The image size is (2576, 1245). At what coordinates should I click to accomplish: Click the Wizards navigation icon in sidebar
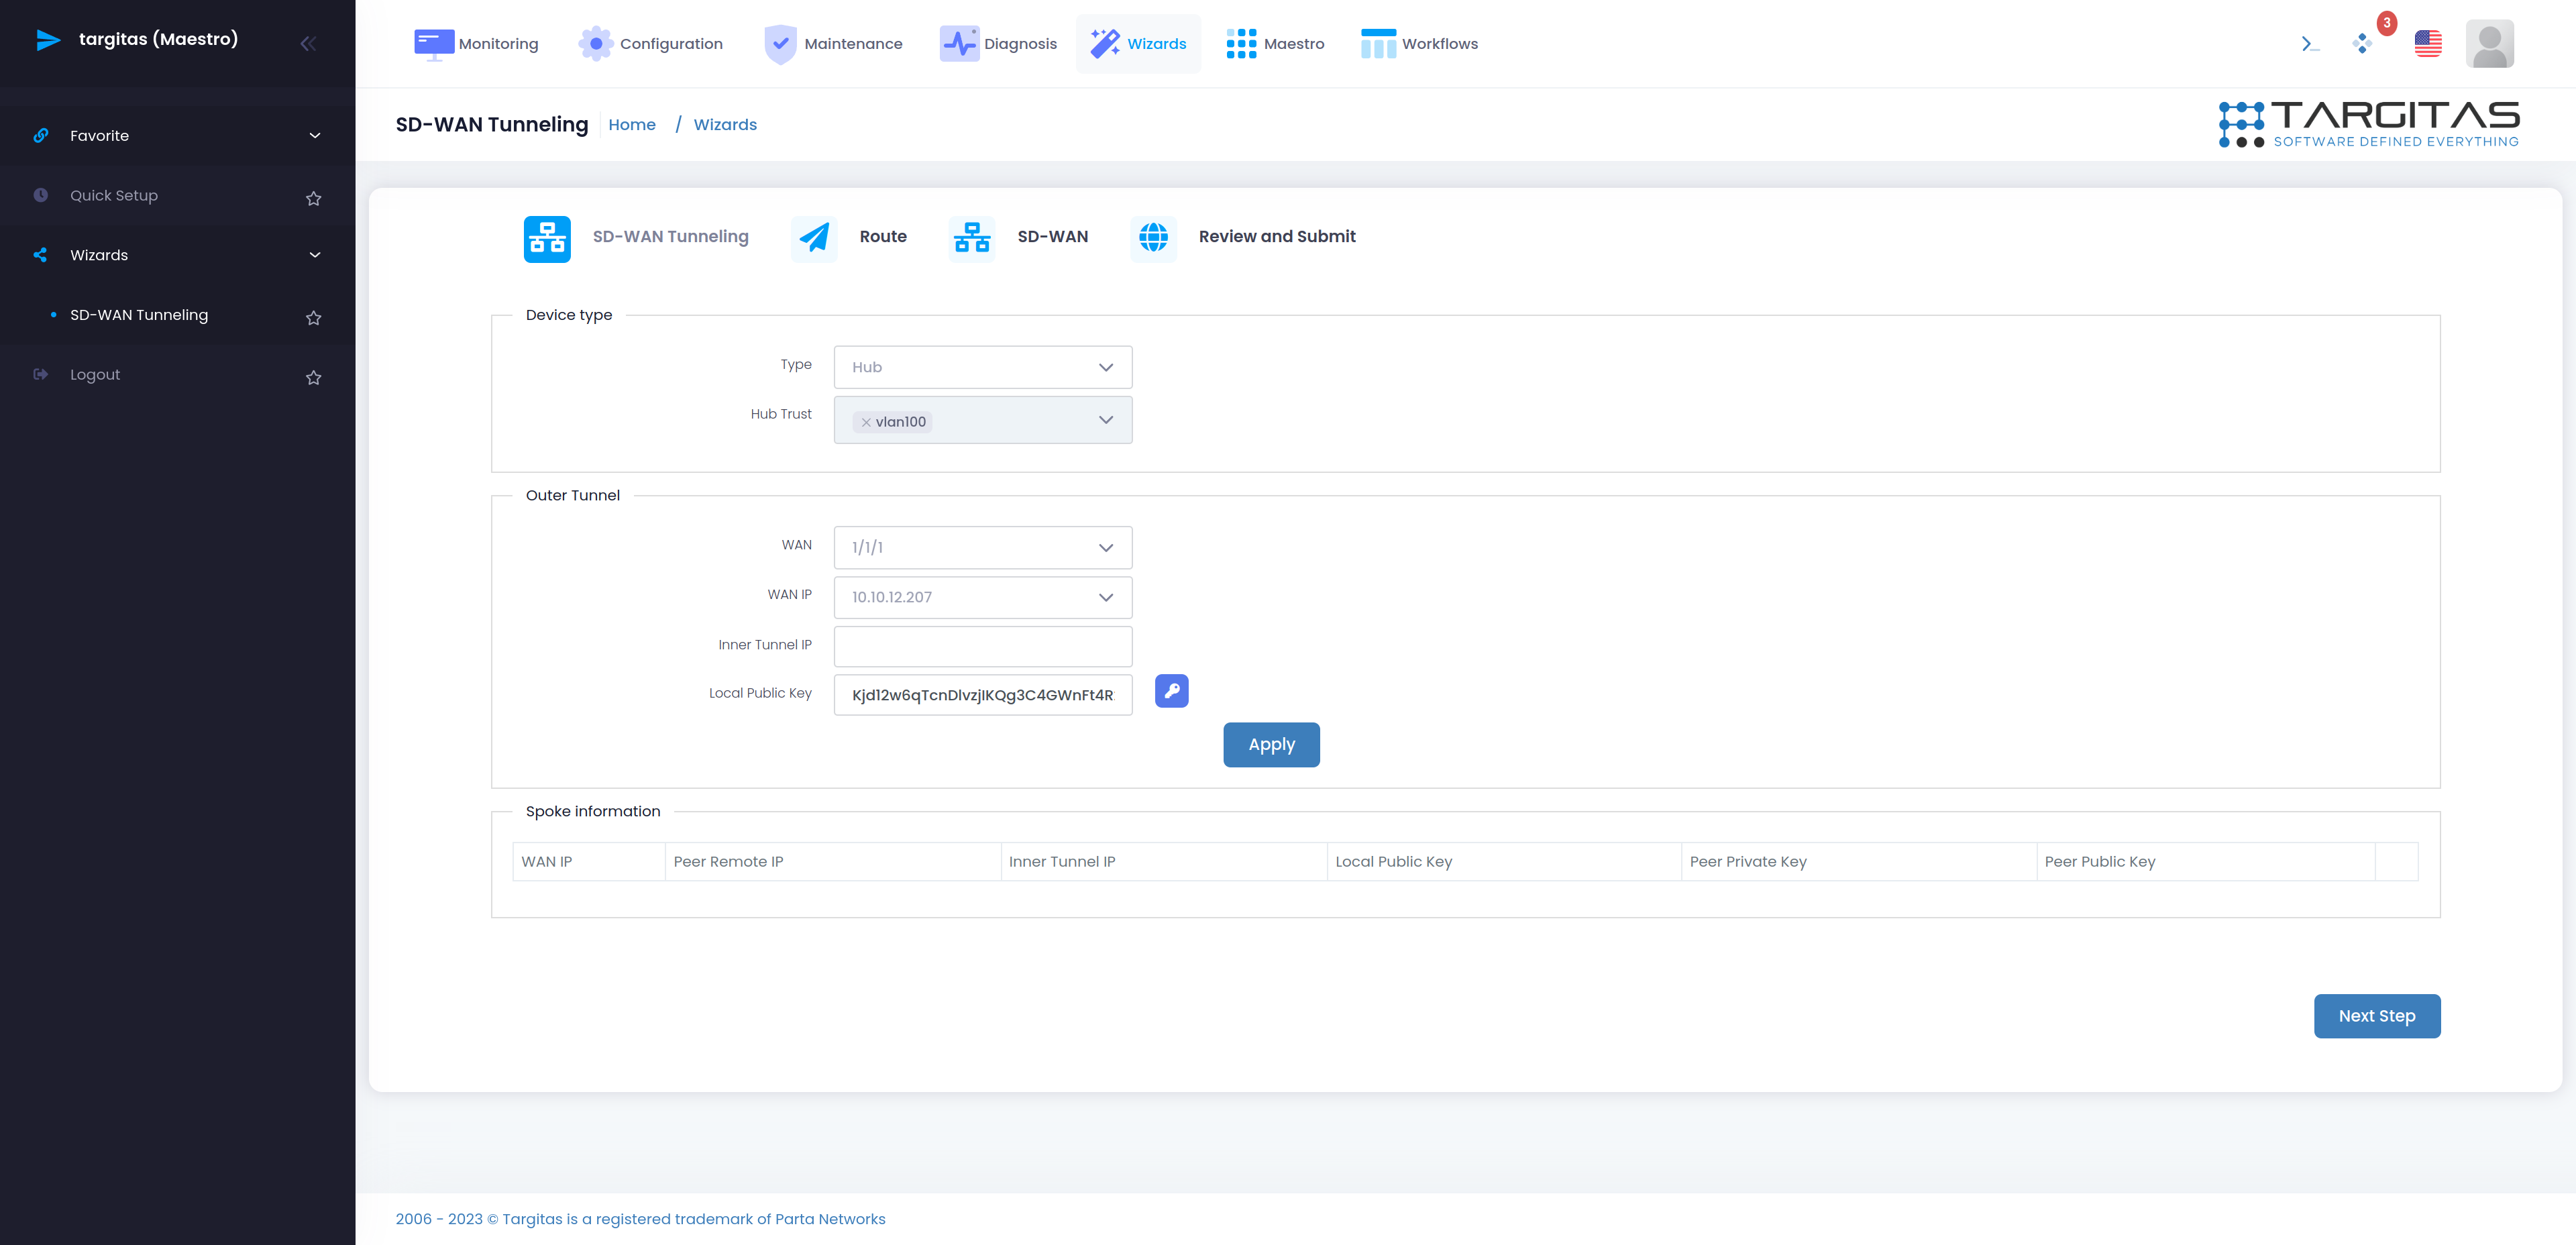(x=40, y=255)
